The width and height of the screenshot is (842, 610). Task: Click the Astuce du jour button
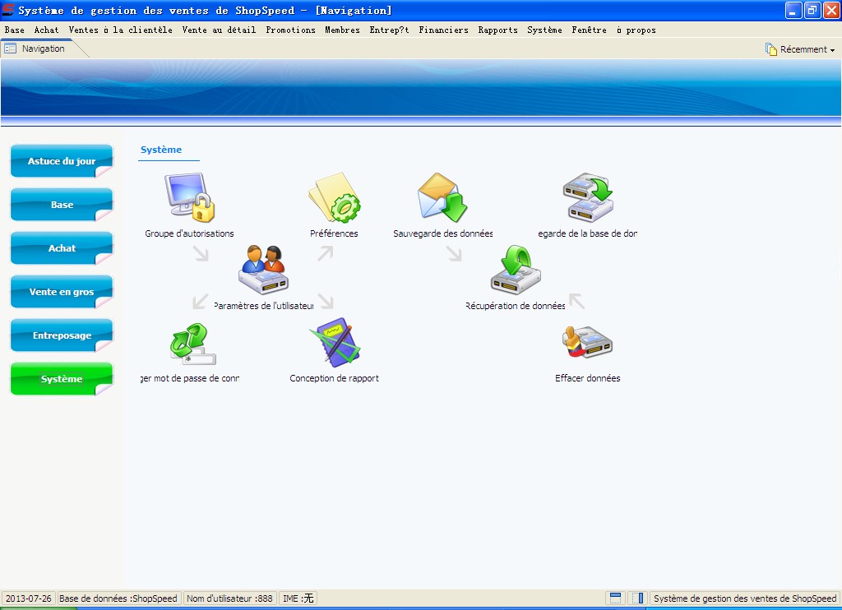pyautogui.click(x=62, y=161)
